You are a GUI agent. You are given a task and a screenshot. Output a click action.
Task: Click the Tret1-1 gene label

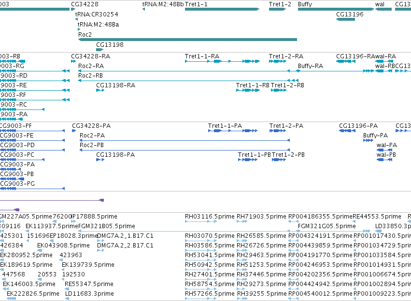tap(196, 4)
